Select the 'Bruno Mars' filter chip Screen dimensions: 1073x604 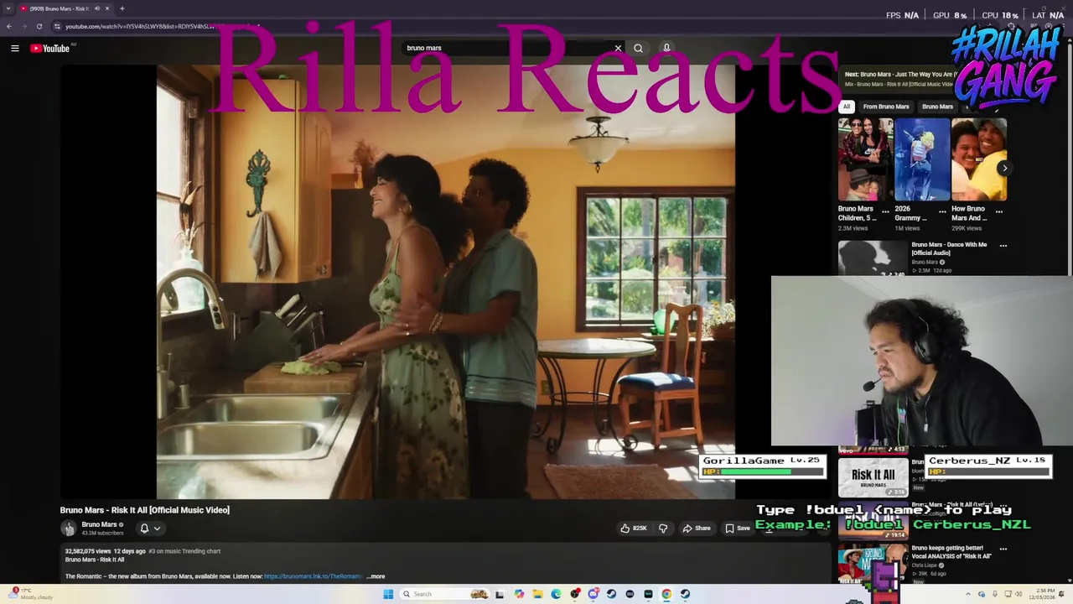pos(937,107)
